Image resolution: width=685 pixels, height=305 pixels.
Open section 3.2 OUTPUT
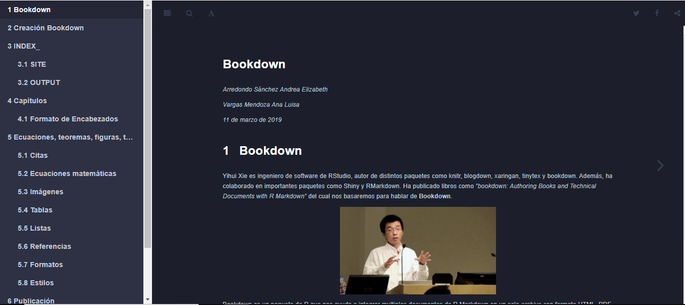[39, 82]
